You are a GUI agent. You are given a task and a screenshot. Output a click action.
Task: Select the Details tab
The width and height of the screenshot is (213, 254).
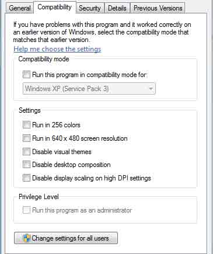click(x=117, y=8)
